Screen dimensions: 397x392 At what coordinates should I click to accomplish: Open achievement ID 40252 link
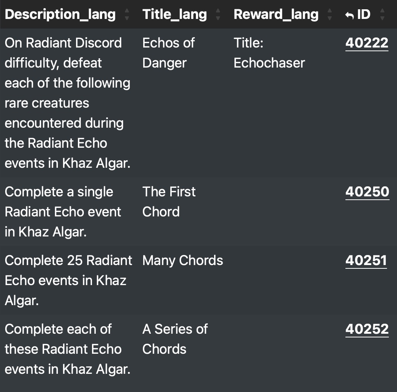pos(367,329)
